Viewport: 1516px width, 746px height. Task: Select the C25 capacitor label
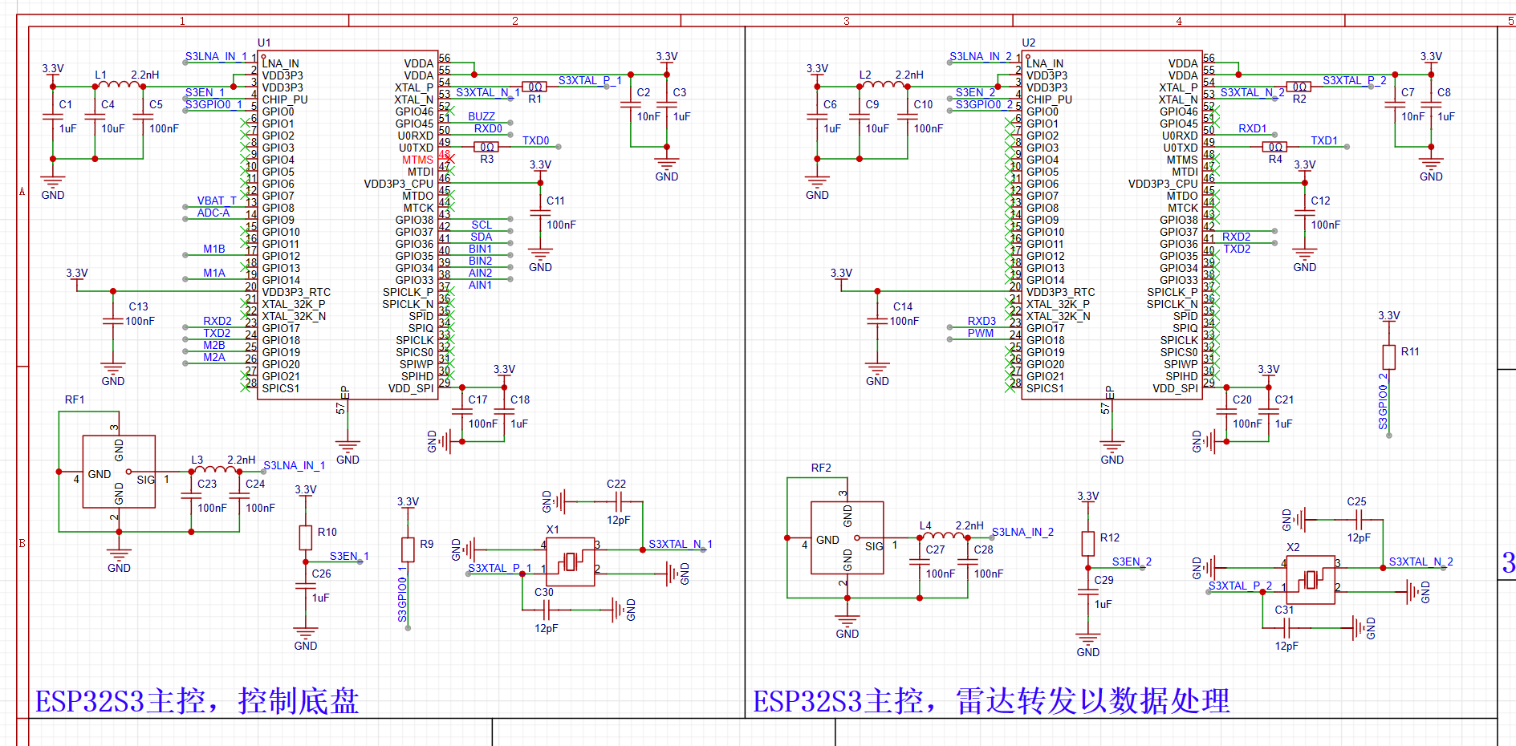click(1356, 501)
